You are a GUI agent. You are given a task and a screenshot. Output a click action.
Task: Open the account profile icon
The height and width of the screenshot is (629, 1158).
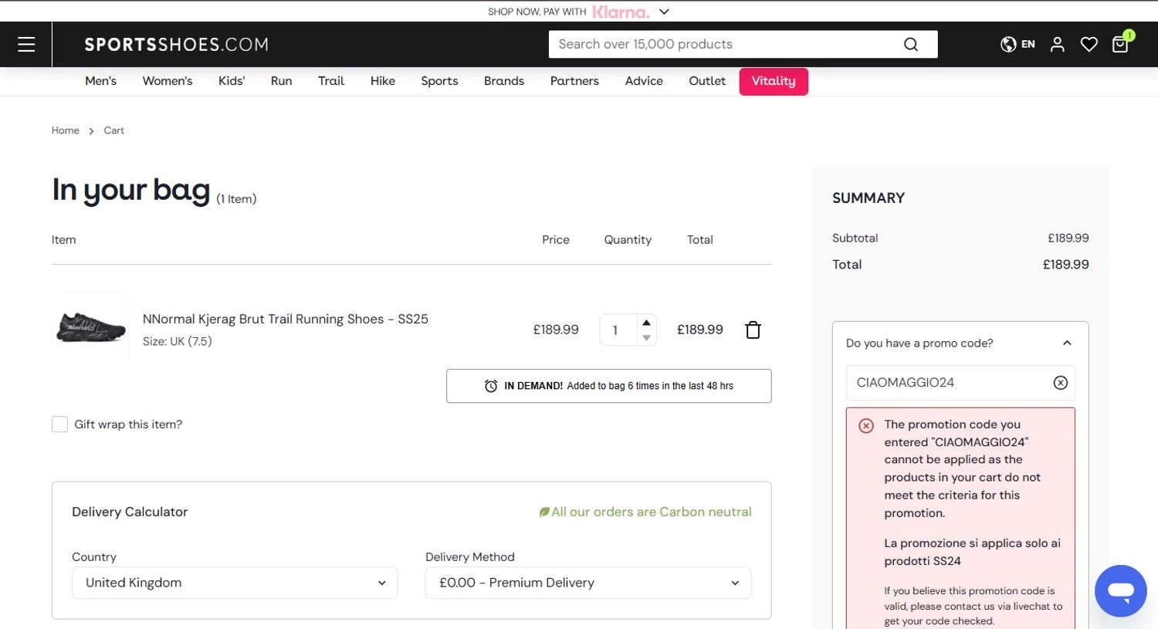tap(1057, 45)
